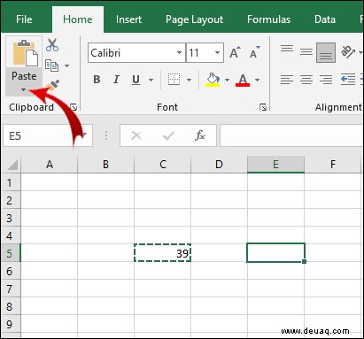Select cell C5 containing 39
Viewport: 364px width, 339px height.
click(x=163, y=253)
